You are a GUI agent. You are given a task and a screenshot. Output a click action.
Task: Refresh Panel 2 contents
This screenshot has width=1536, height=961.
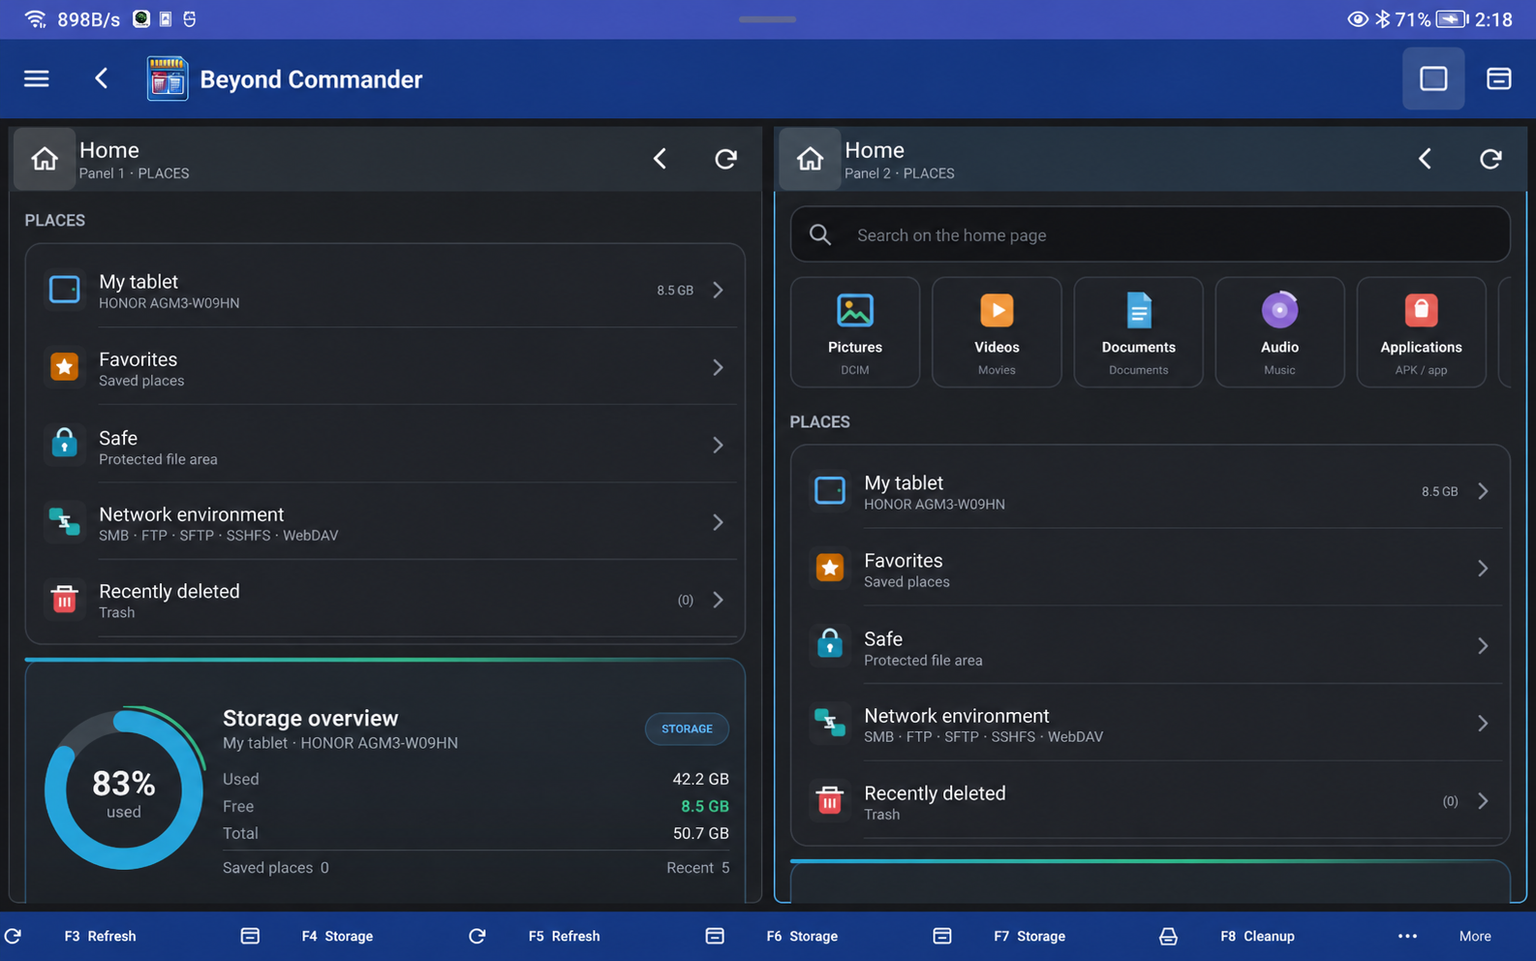[1490, 159]
